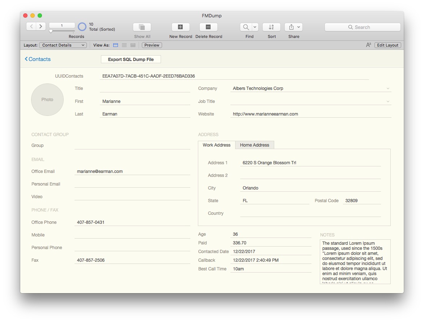
Task: Click the record navigation slider handle
Action: tap(51, 31)
